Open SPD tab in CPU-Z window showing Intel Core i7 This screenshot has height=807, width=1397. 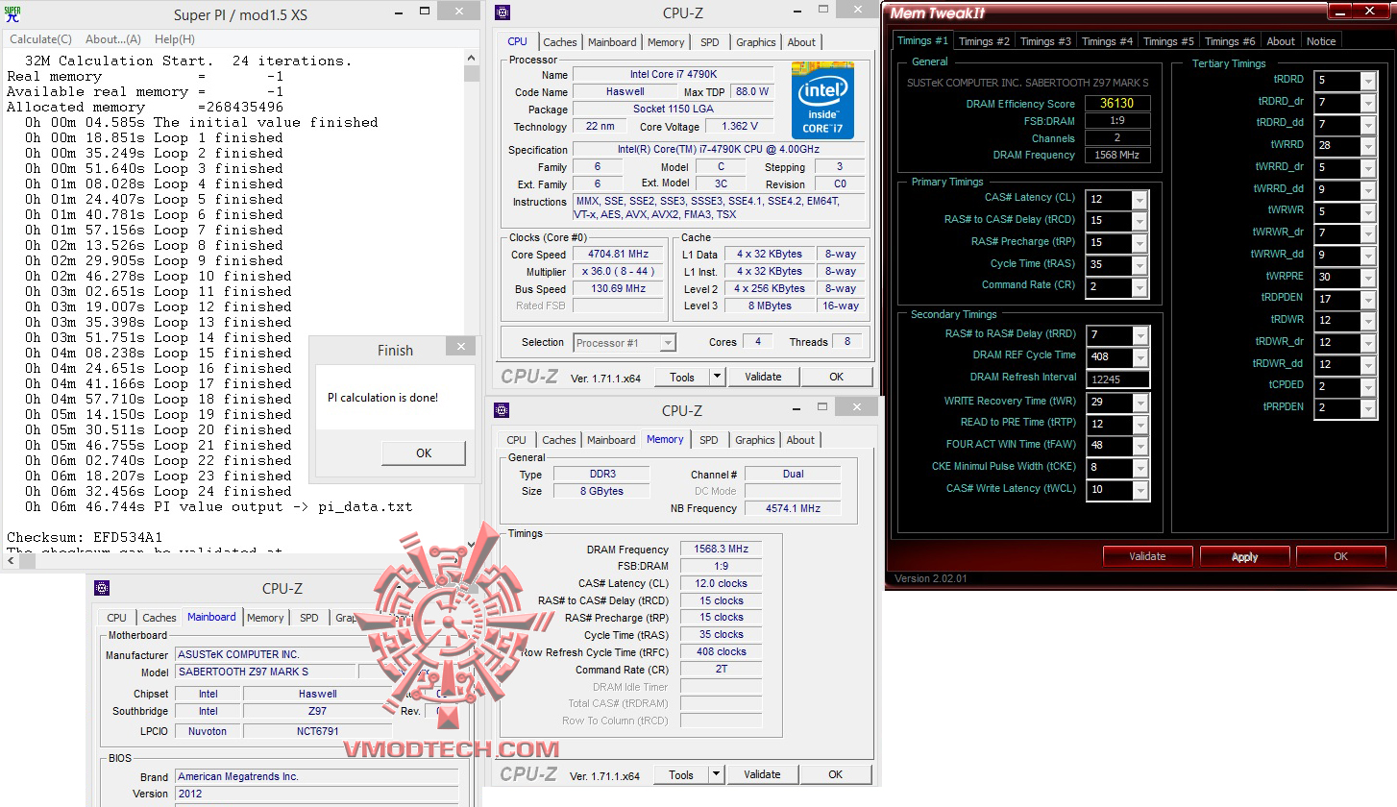(x=709, y=42)
